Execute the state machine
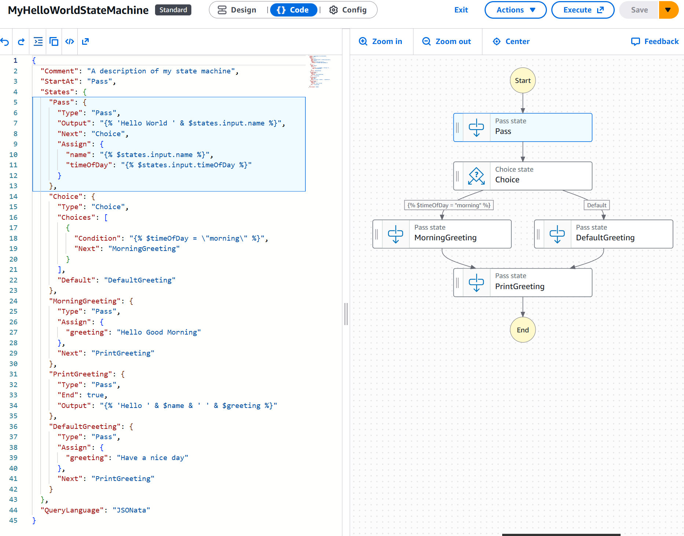684x536 pixels. pyautogui.click(x=582, y=10)
